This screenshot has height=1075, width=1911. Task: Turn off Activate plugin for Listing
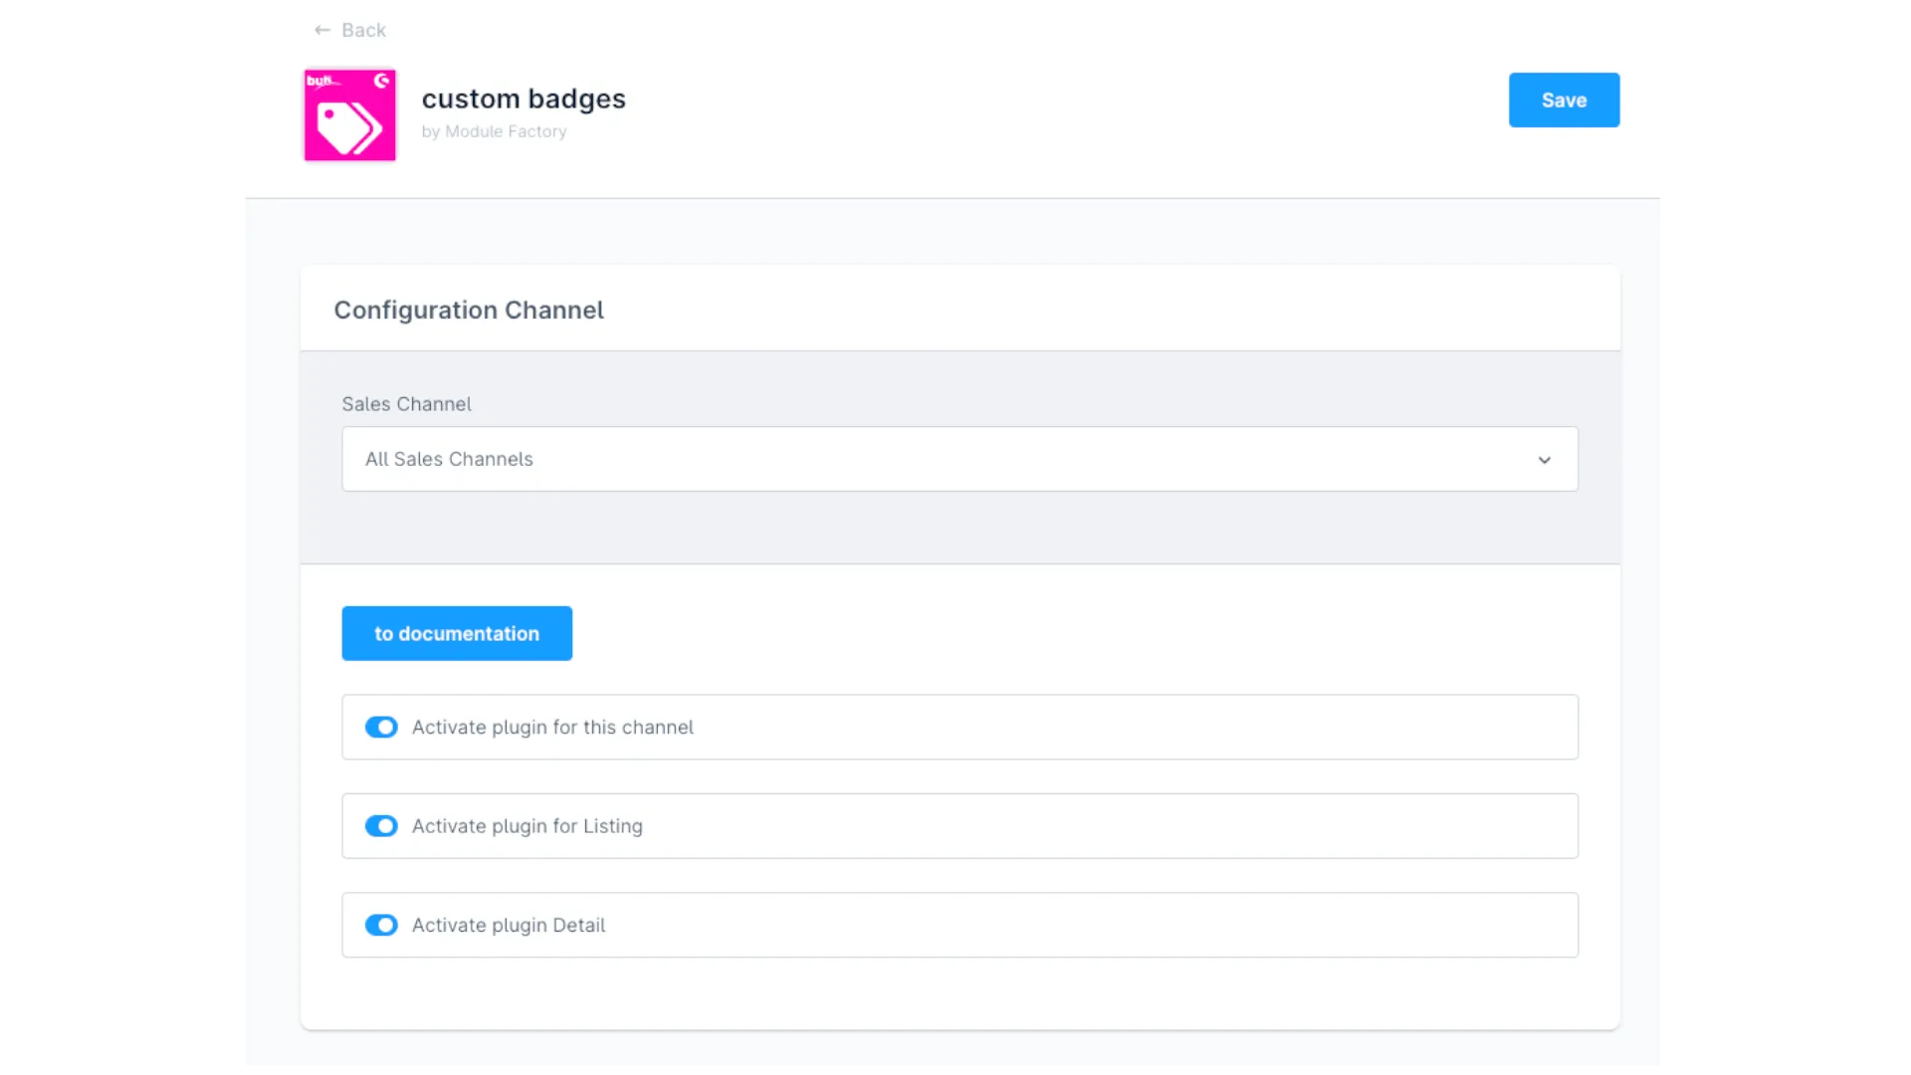(381, 826)
